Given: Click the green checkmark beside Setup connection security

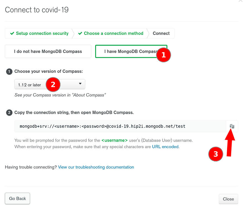Looking at the screenshot, I should 12,33.
